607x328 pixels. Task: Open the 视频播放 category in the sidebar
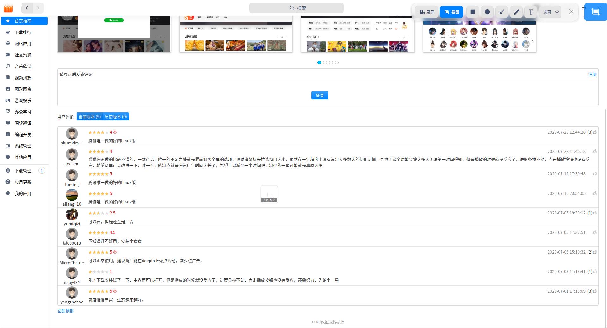point(22,78)
